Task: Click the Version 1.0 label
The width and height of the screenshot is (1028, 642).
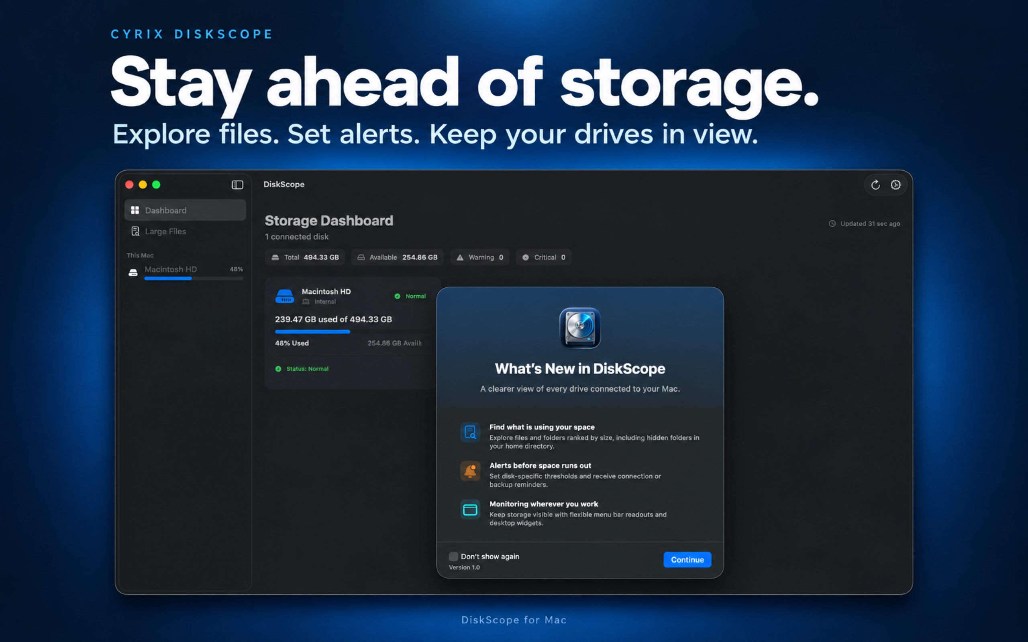Action: point(464,568)
